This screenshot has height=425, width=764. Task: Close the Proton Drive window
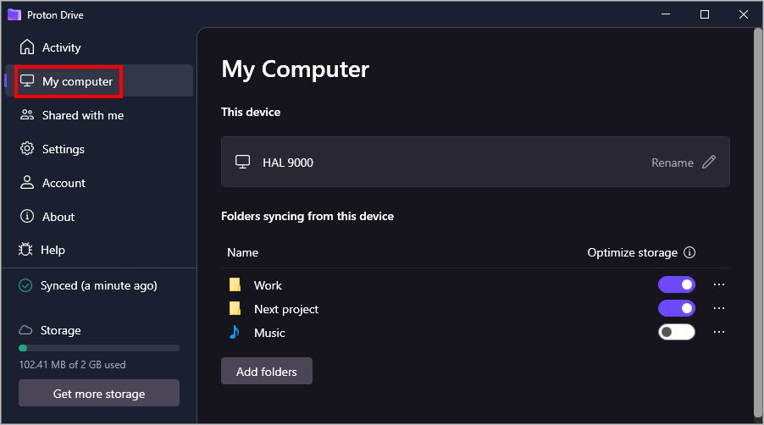744,14
